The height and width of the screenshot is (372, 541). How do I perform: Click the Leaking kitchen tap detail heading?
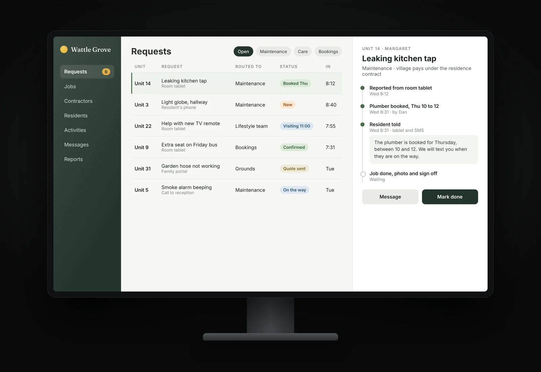tap(399, 59)
